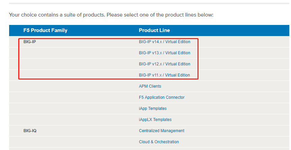
Task: Click the gray divider bar above the instructions
Action: click(149, 3)
